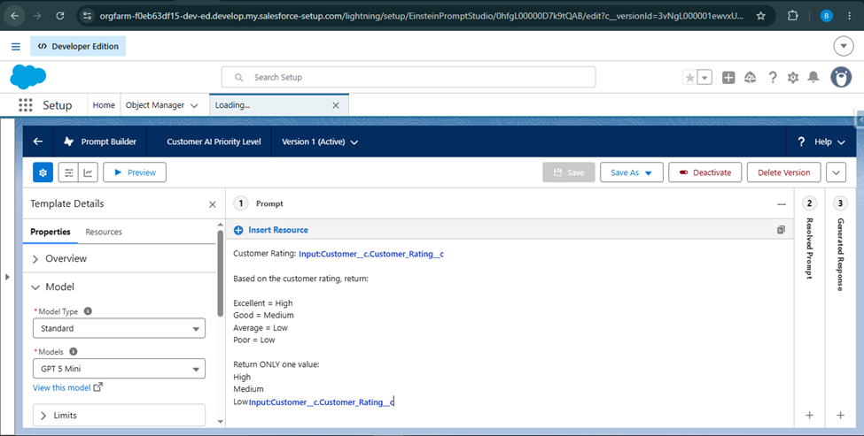Open the Save As dropdown
The image size is (864, 436).
[632, 172]
